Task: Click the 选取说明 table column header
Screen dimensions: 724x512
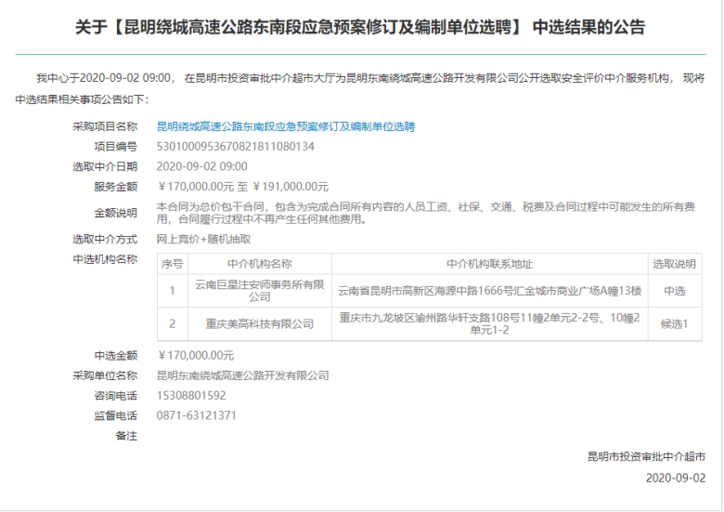Action: point(674,264)
